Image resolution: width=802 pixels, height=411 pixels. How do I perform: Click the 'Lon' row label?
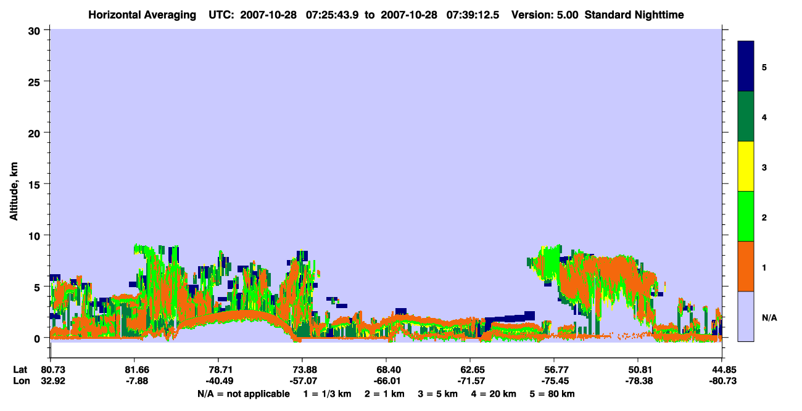click(x=21, y=381)
